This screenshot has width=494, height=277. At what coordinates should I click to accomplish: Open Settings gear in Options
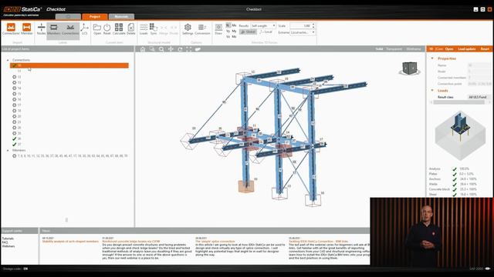pyautogui.click(x=188, y=29)
